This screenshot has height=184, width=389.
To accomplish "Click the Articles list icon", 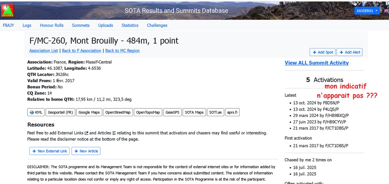I will [114, 133].
